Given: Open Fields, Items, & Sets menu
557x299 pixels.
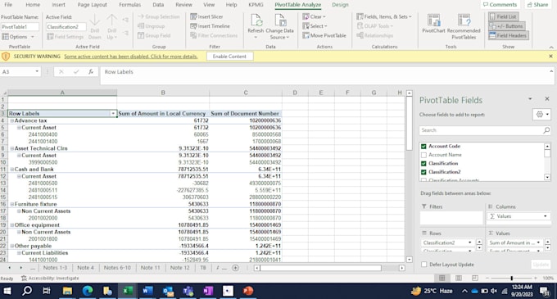Looking at the screenshot, I should (x=383, y=16).
